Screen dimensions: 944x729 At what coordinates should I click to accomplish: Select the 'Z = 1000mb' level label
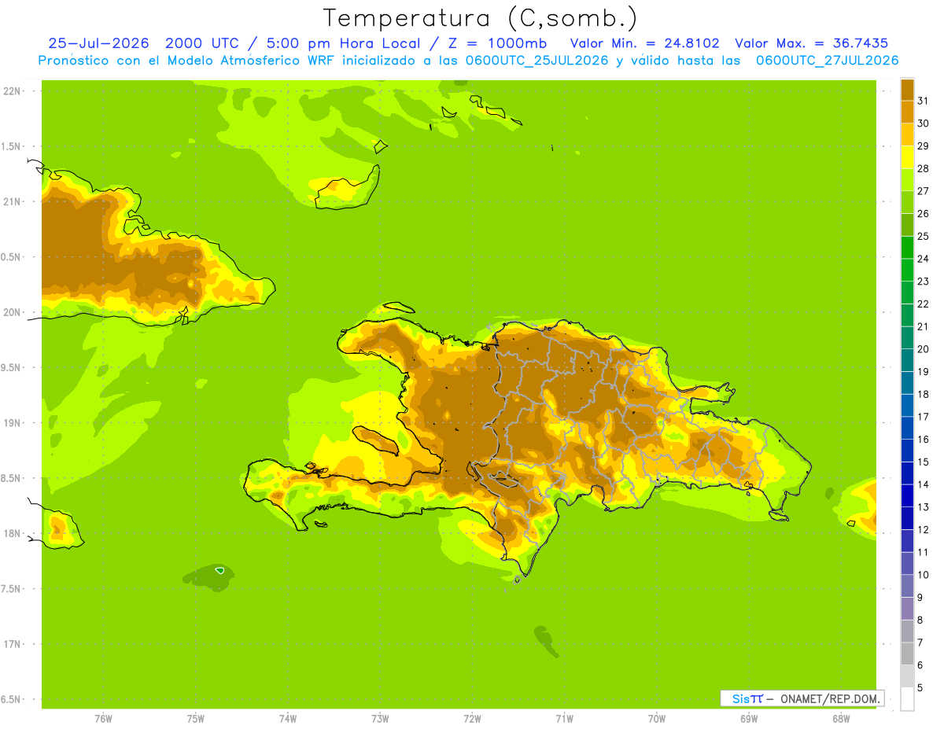coord(496,43)
